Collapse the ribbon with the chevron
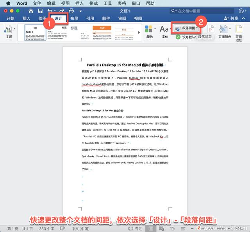Screen dimensions: 250x232 coord(243,18)
